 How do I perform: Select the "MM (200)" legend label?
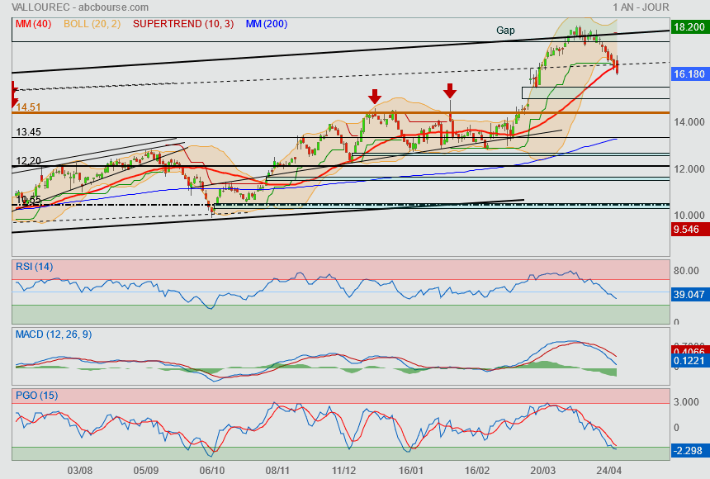267,24
